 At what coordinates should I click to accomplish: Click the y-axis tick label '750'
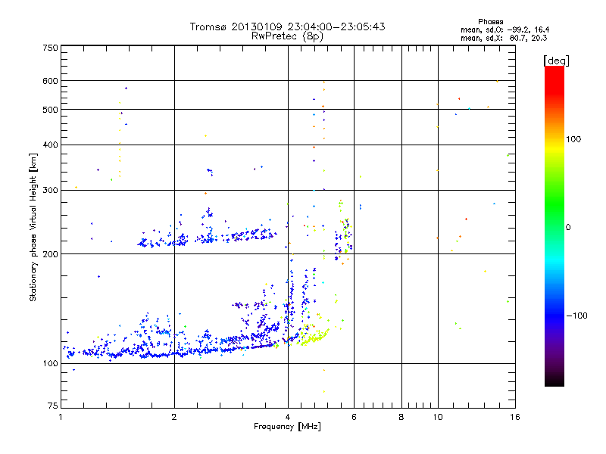(x=51, y=48)
